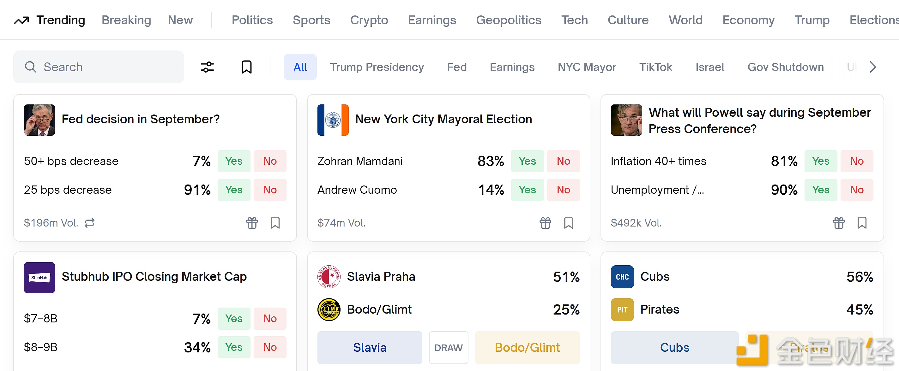The width and height of the screenshot is (899, 371).
Task: Click gift icon on NYC Mayoral Election card
Action: 545,223
